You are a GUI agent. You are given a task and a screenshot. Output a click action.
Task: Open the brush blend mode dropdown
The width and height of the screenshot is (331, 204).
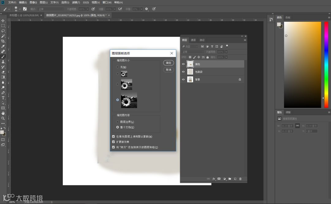[x=51, y=9]
